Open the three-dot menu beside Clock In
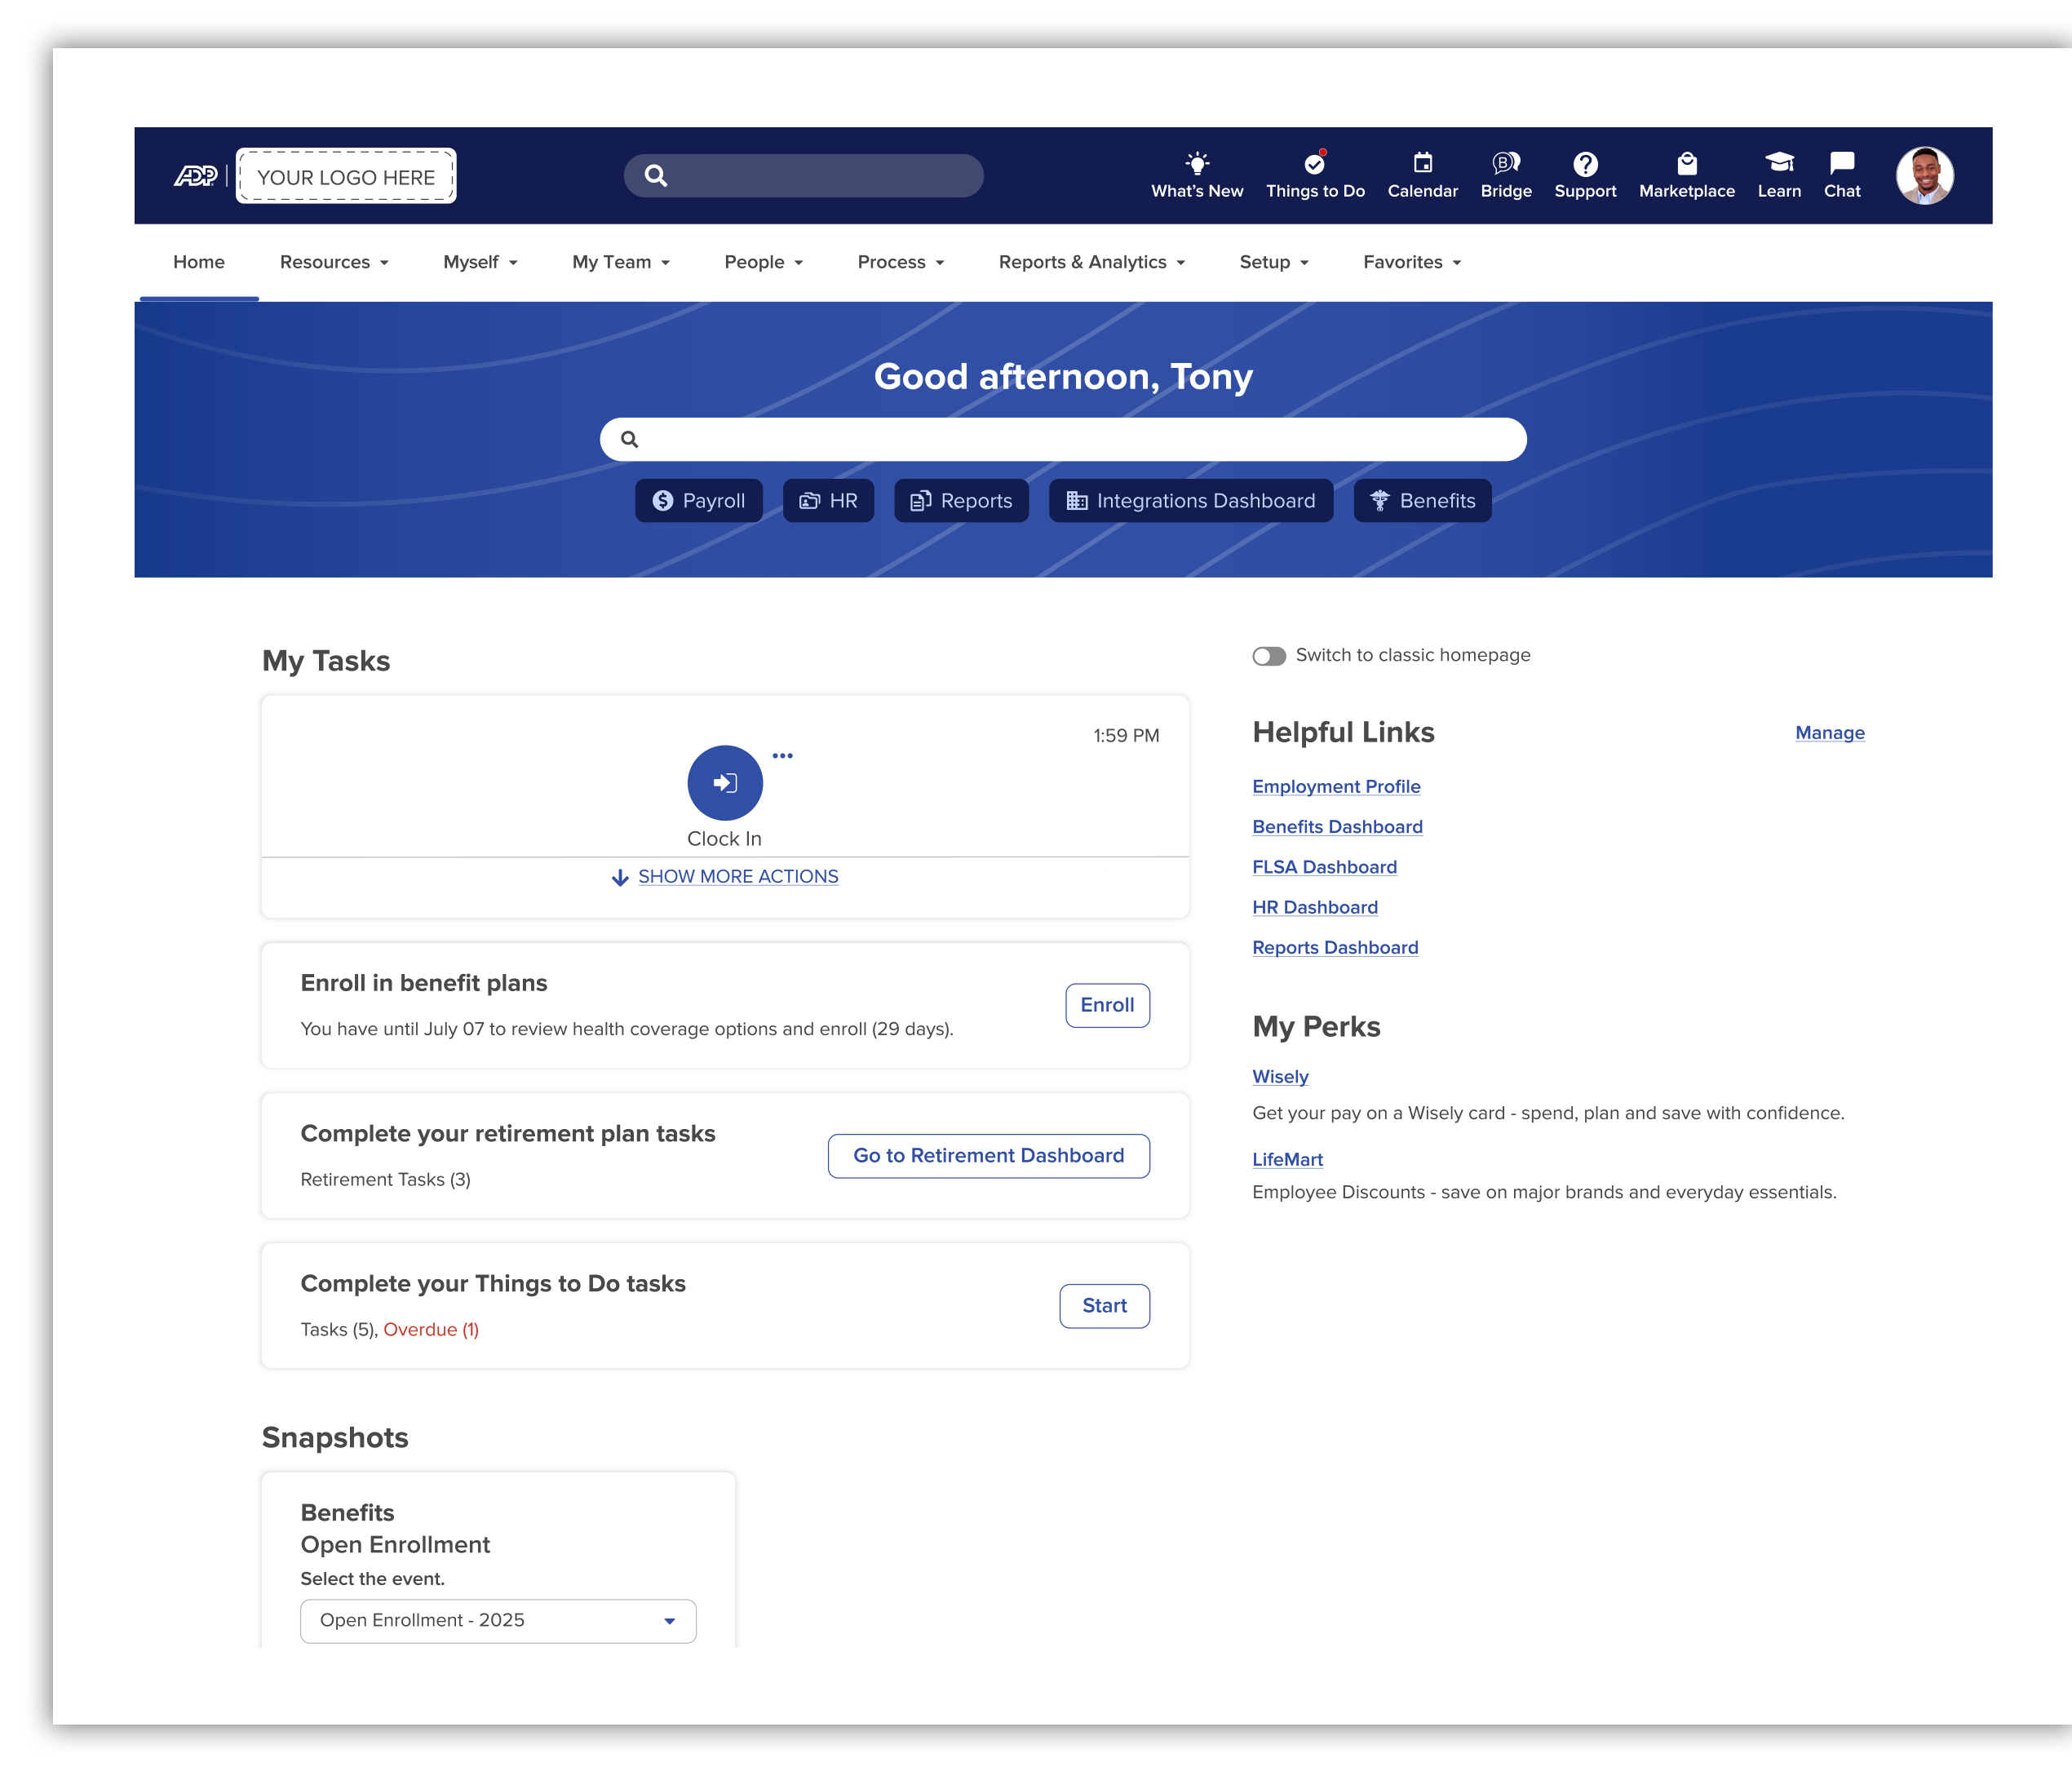The height and width of the screenshot is (1780, 2072). tap(782, 756)
